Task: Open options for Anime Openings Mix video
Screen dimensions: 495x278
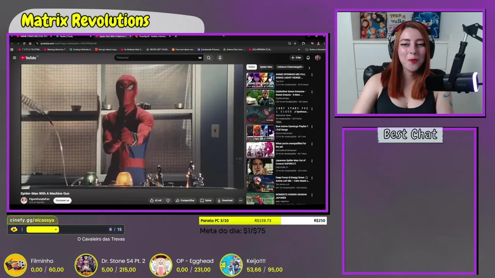Action: pyautogui.click(x=312, y=75)
